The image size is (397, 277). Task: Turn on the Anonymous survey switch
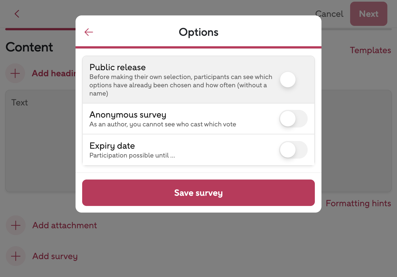pos(293,119)
